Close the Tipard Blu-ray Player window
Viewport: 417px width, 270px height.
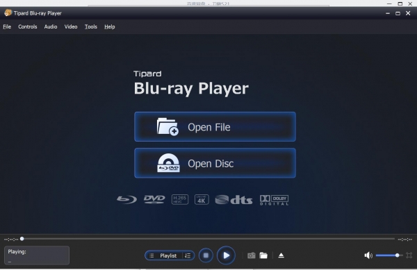408,13
